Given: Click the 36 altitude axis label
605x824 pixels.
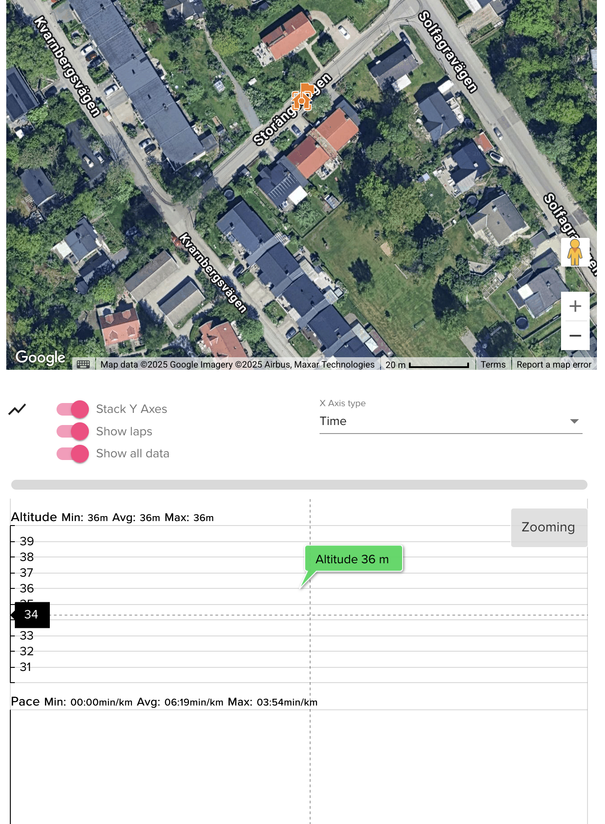Looking at the screenshot, I should click(x=26, y=588).
